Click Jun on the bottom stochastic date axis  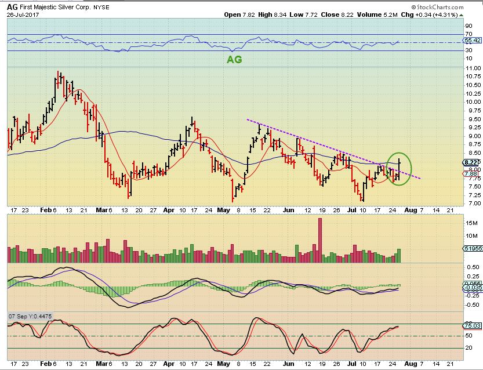pyautogui.click(x=288, y=364)
